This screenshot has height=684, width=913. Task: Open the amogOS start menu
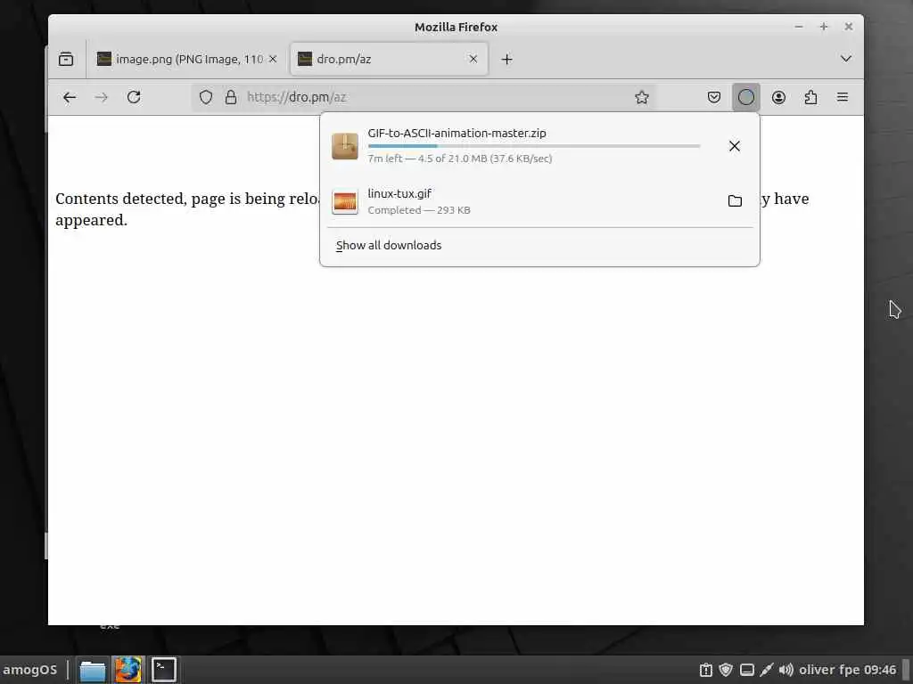click(30, 670)
